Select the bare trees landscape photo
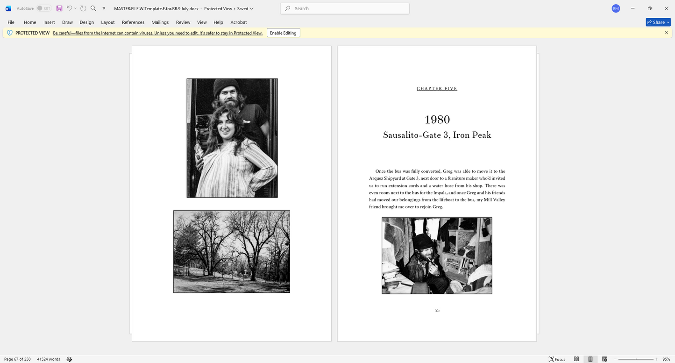The width and height of the screenshot is (675, 363). (x=232, y=252)
